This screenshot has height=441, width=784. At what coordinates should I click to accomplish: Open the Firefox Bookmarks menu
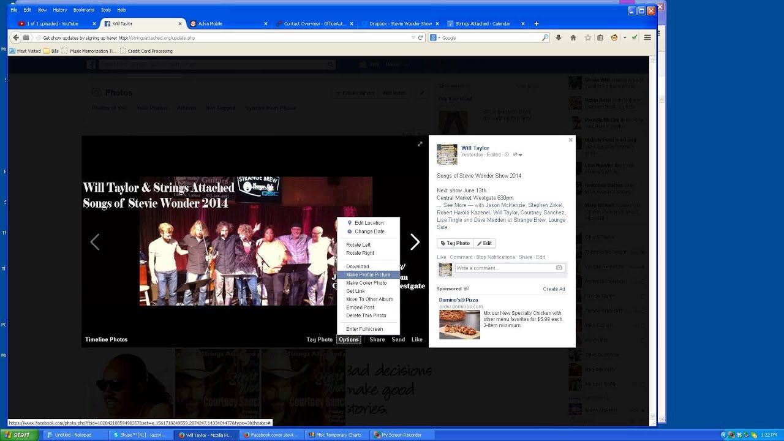click(x=84, y=10)
